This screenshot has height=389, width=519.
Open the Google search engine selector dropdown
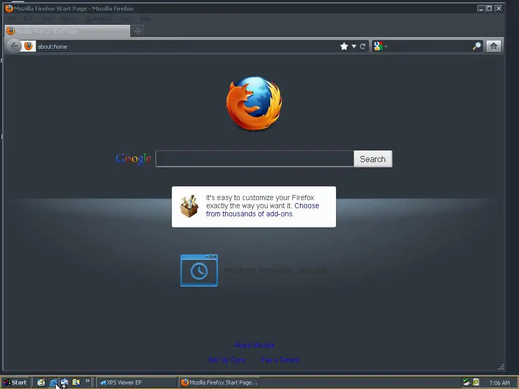[380, 46]
